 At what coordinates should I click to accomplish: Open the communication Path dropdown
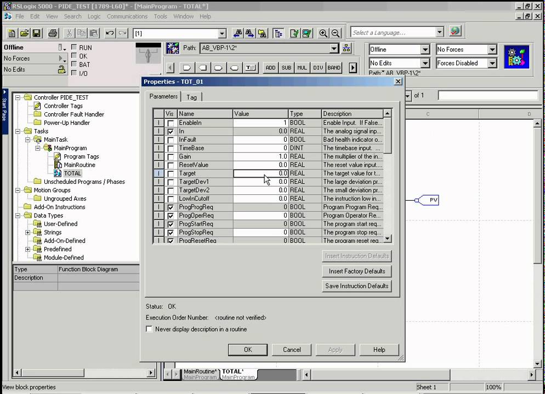[334, 48]
